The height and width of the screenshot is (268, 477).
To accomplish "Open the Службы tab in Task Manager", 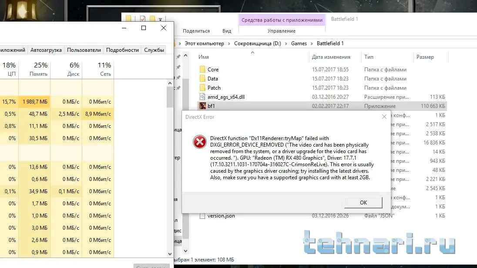I will [154, 50].
